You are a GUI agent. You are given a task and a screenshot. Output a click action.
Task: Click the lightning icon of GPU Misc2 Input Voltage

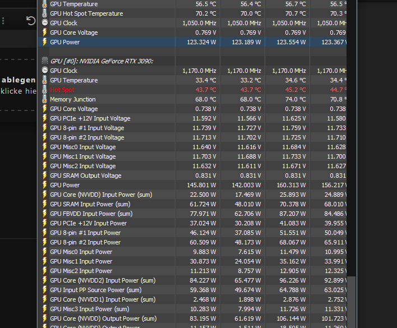44,166
